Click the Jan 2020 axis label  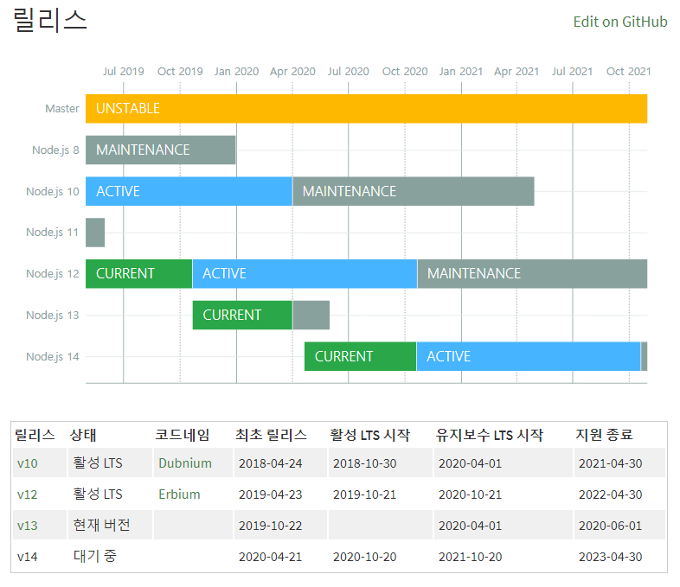click(236, 72)
